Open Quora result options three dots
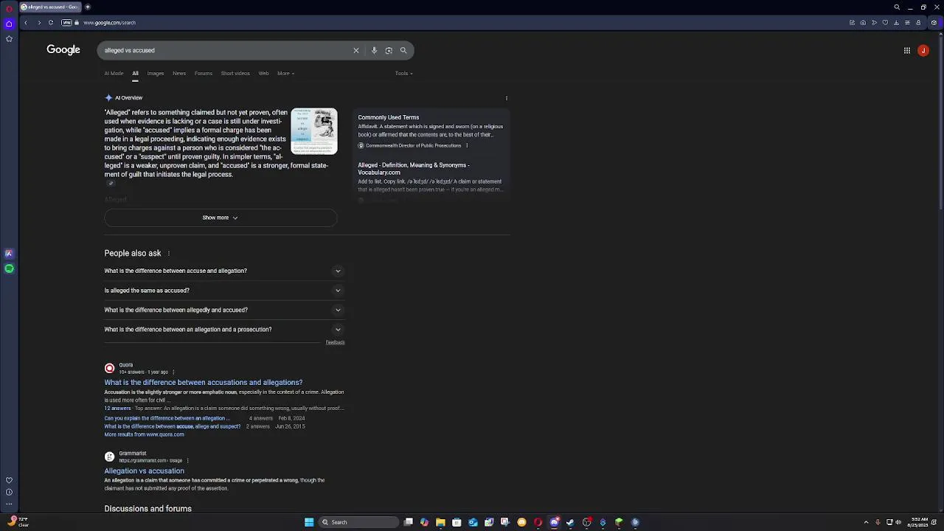The image size is (944, 531). (x=173, y=372)
